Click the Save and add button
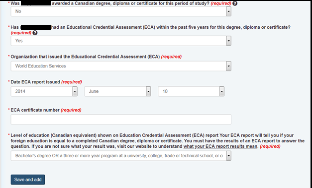This screenshot has height=188, width=312. click(28, 180)
